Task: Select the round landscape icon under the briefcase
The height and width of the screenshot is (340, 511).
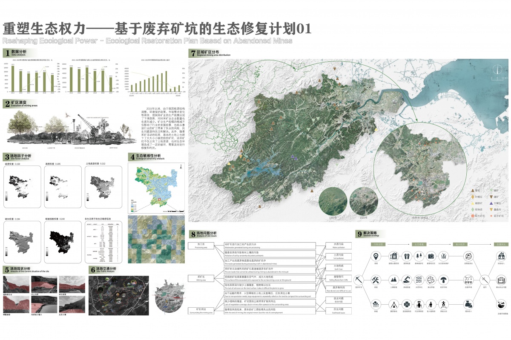Action: (501, 304)
